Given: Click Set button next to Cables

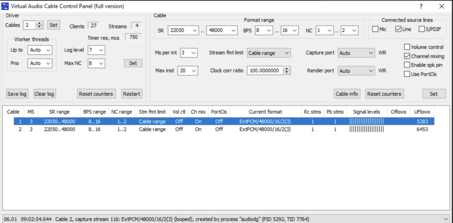Looking at the screenshot, I should pyautogui.click(x=54, y=25).
